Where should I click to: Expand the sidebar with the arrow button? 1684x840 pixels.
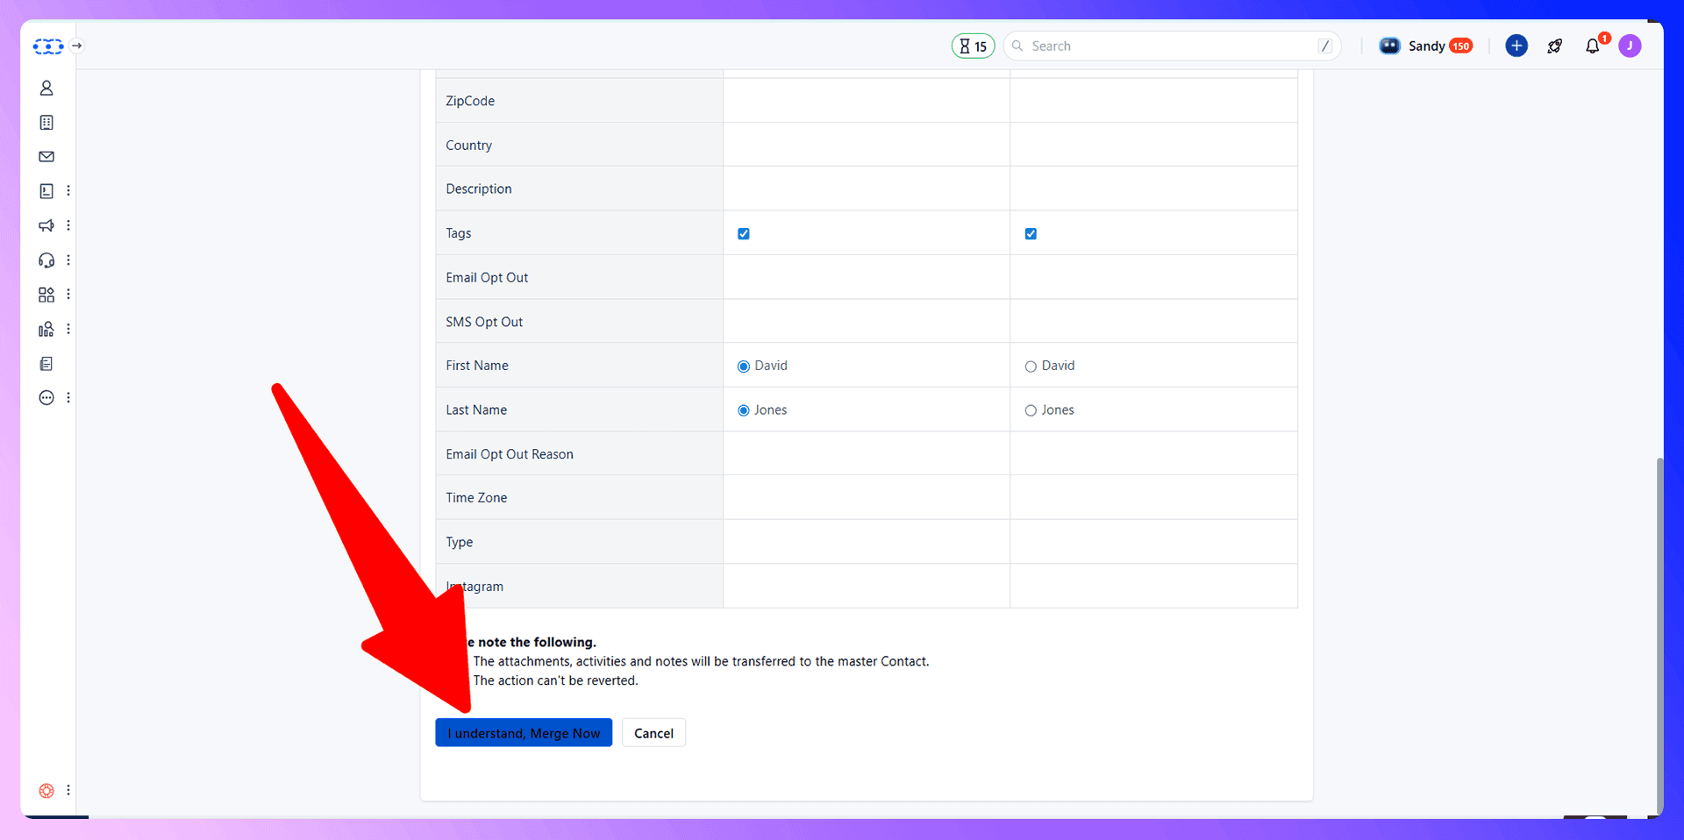[77, 46]
